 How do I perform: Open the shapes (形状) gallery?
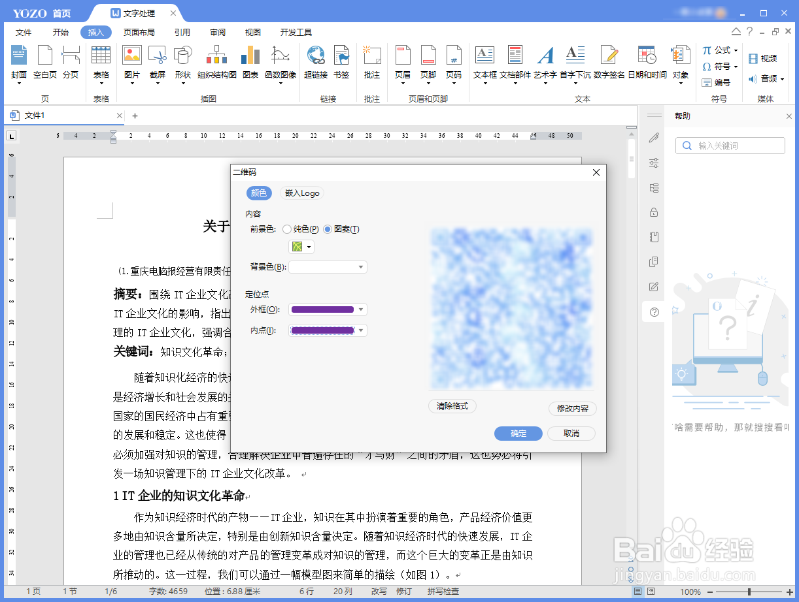pyautogui.click(x=182, y=63)
